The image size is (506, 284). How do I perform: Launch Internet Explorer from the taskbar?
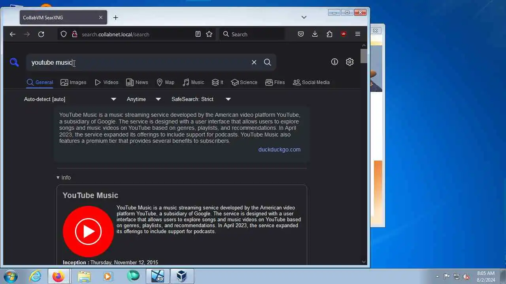tap(36, 276)
